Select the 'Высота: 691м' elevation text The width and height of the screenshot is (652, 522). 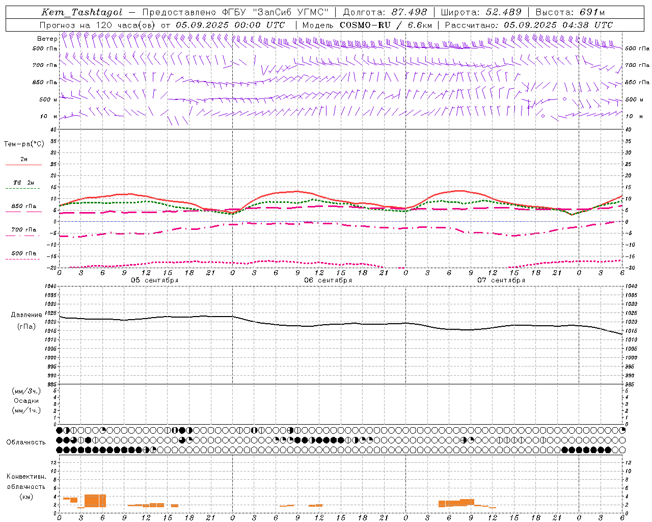coord(570,12)
